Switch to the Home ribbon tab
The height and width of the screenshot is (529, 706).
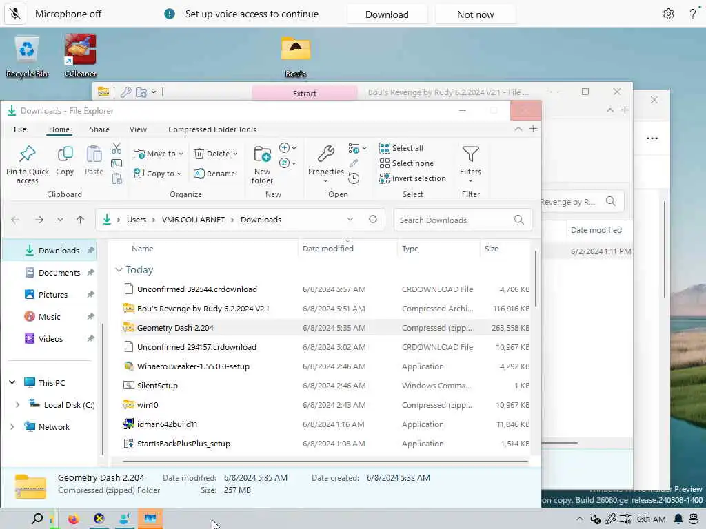point(59,129)
